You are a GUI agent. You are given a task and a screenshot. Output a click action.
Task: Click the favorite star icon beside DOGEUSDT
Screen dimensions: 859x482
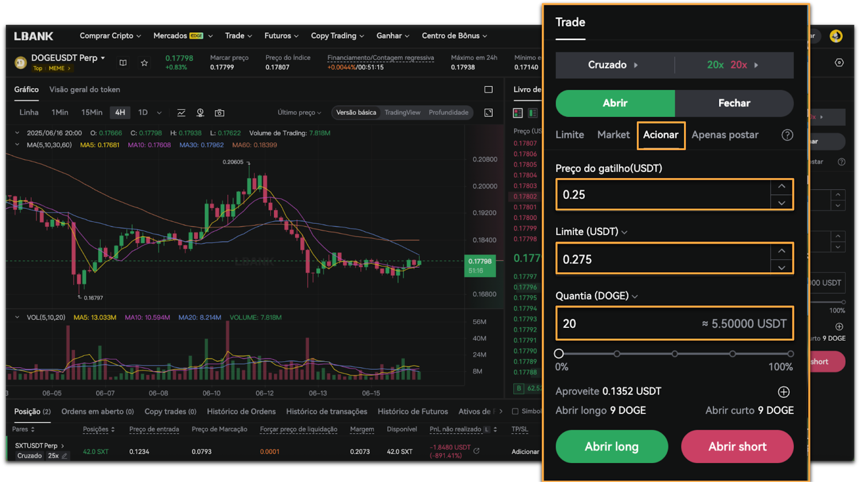click(x=144, y=63)
